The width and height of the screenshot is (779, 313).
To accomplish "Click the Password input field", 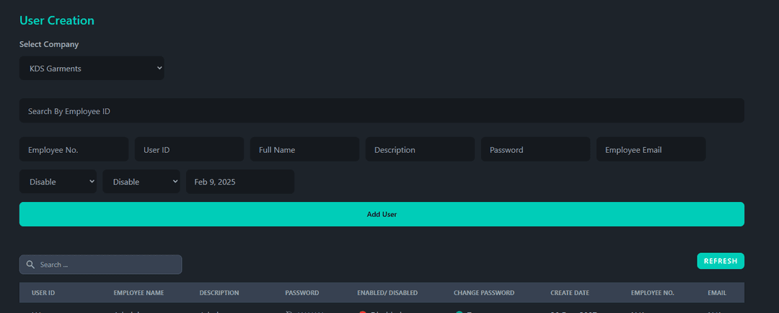I will (535, 150).
